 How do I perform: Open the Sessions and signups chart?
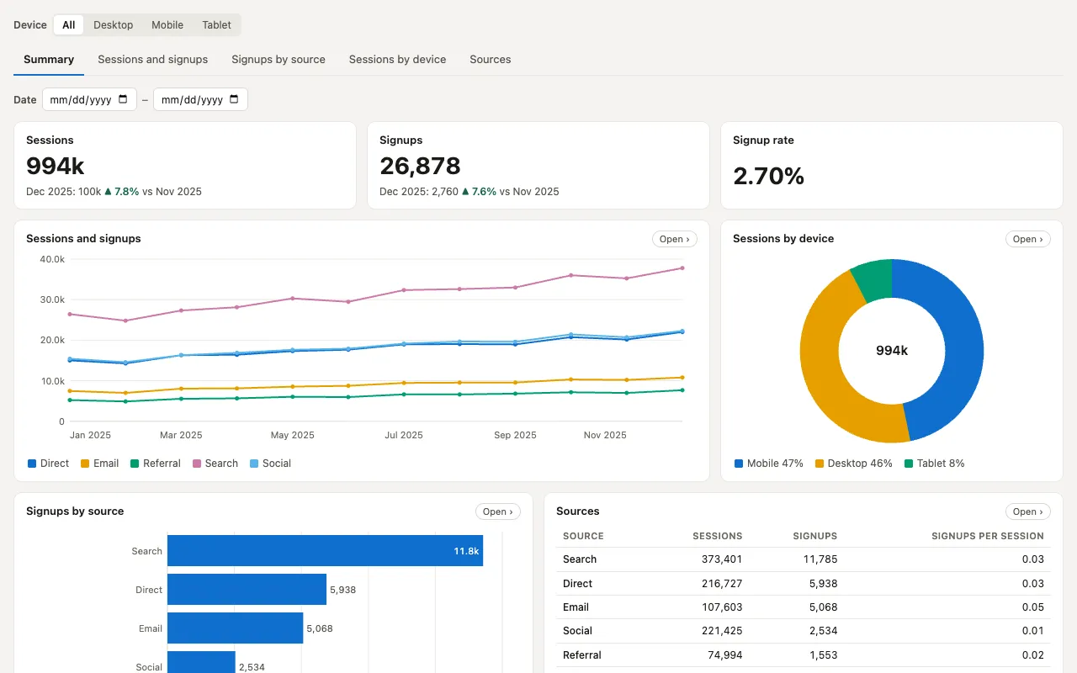coord(675,239)
